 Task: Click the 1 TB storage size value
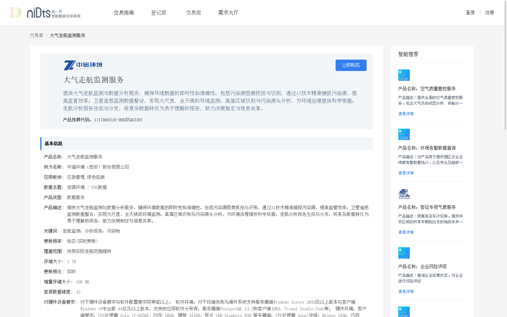[x=72, y=262]
